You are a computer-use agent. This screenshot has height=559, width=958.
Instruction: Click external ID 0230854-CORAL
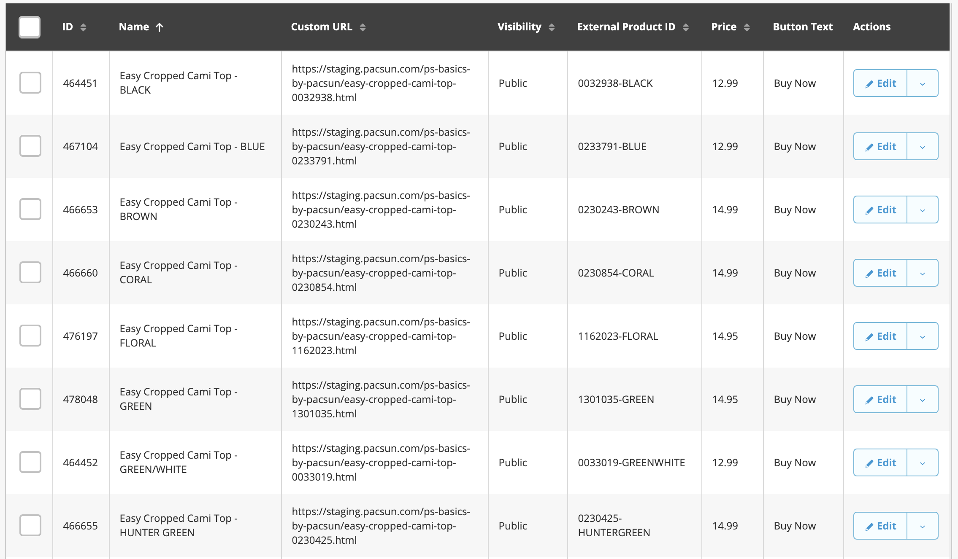point(616,273)
